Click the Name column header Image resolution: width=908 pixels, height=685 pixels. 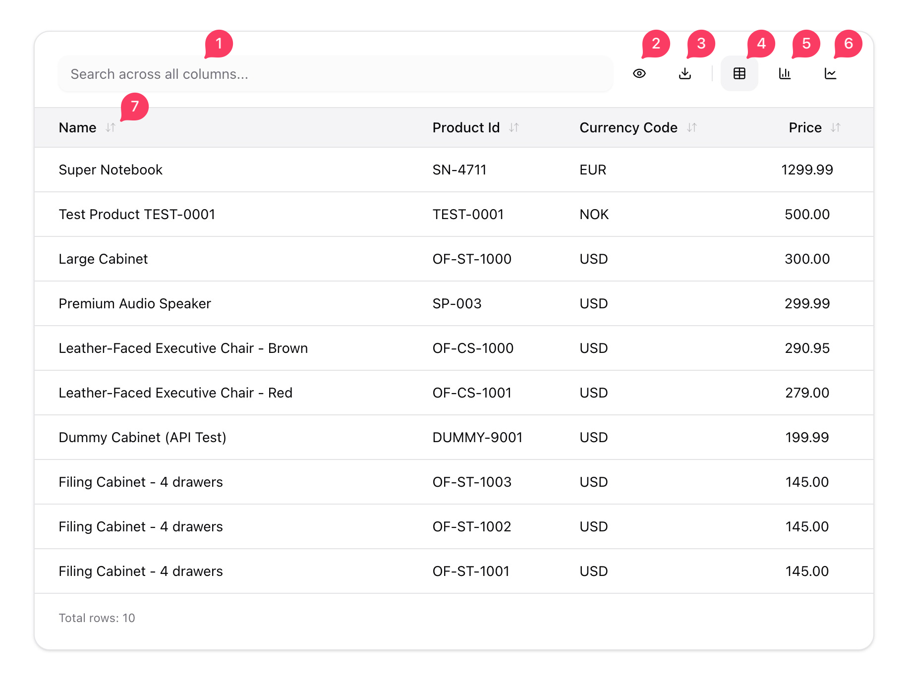(78, 128)
